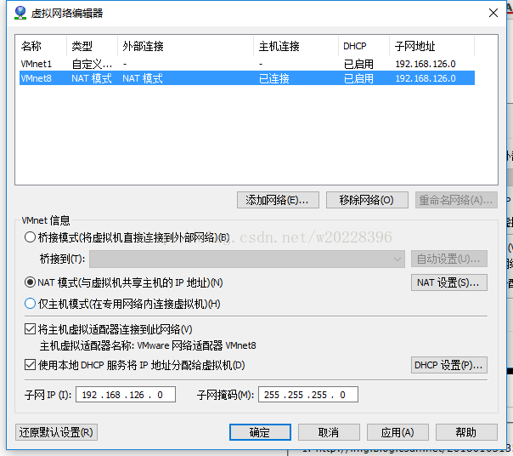
Task: Click 主机虚拟适配器名称 VMnet8 text
Action: coord(148,345)
